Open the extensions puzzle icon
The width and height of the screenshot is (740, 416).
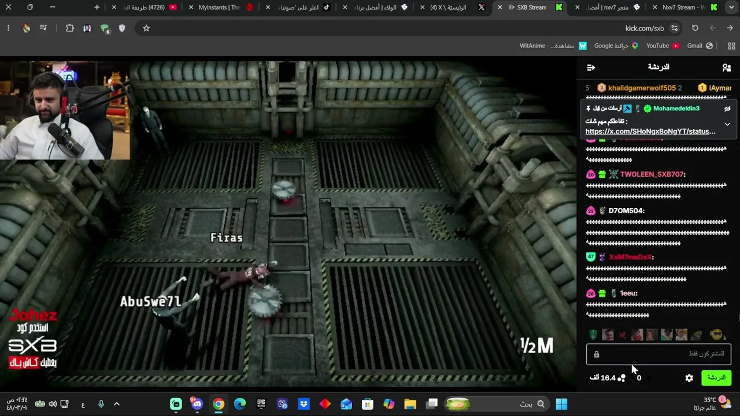(70, 28)
